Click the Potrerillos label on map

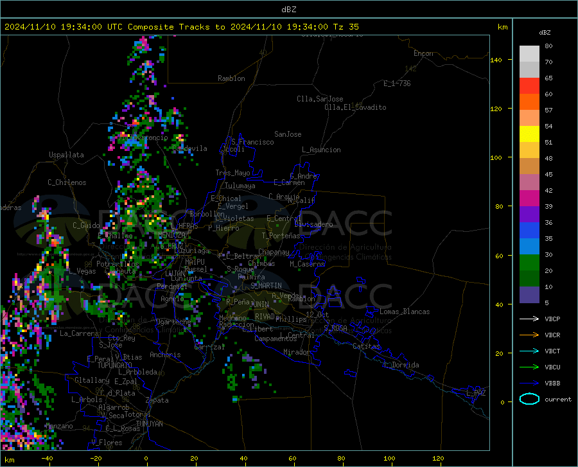tap(118, 264)
